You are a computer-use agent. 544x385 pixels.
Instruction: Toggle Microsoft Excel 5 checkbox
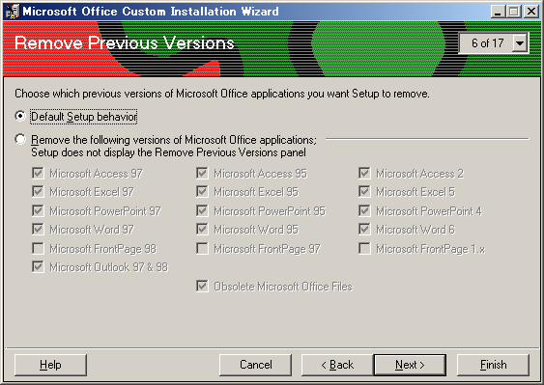point(364,192)
